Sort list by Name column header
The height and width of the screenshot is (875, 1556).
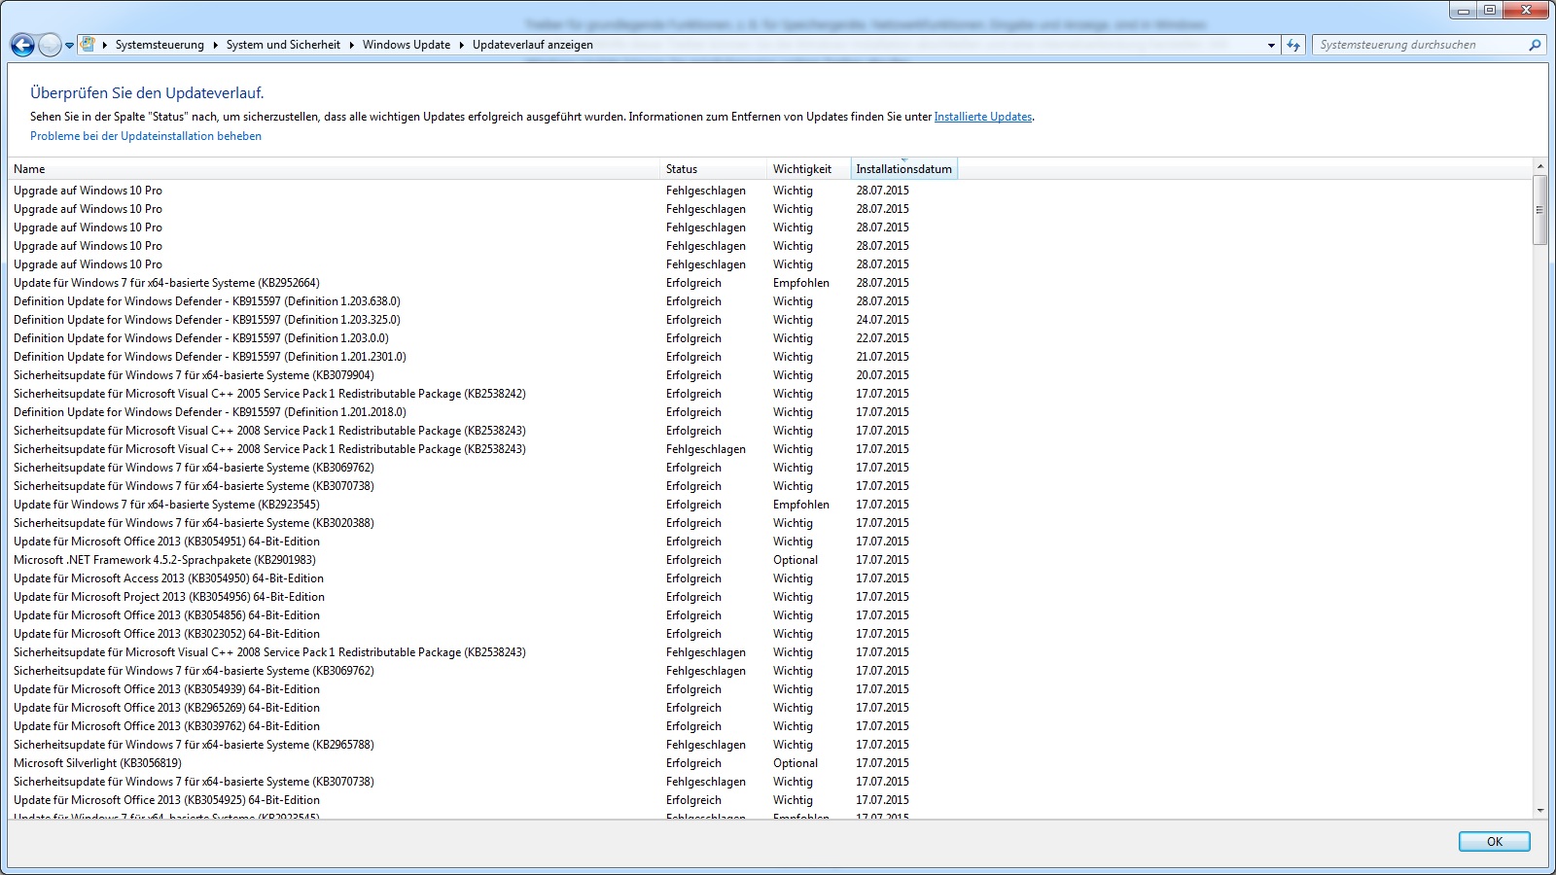pos(335,169)
